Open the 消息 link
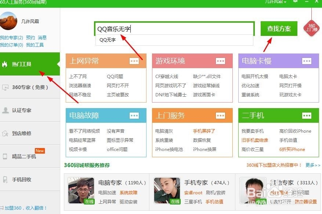Viewport: 322px width, 214px height. tap(42, 38)
